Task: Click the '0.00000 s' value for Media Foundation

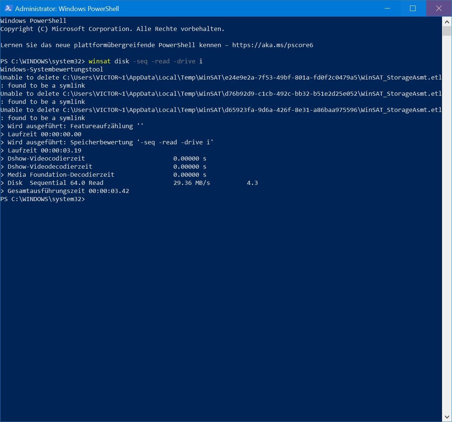Action: (190, 175)
